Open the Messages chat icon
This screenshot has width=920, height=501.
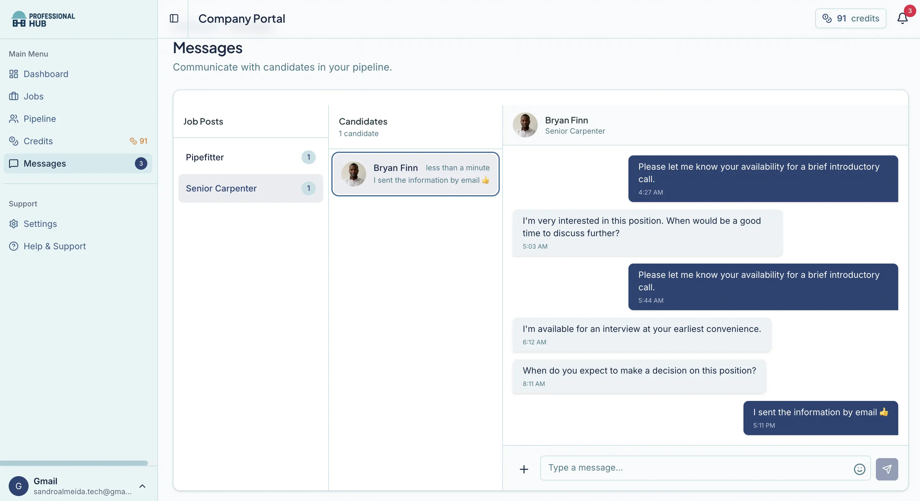[x=14, y=163]
